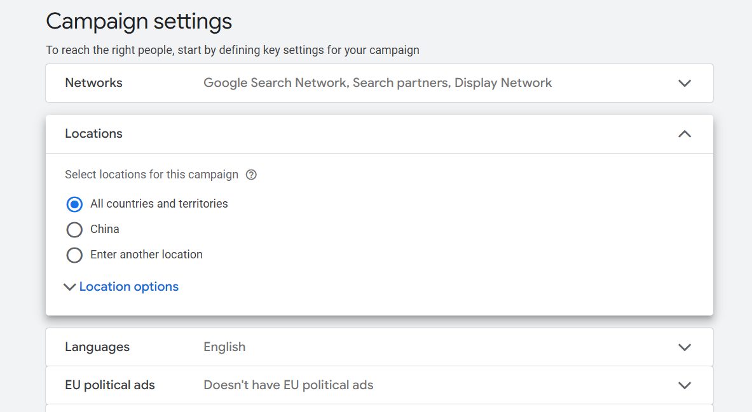Click the help icon beside Select locations
The width and height of the screenshot is (752, 412).
tap(251, 175)
